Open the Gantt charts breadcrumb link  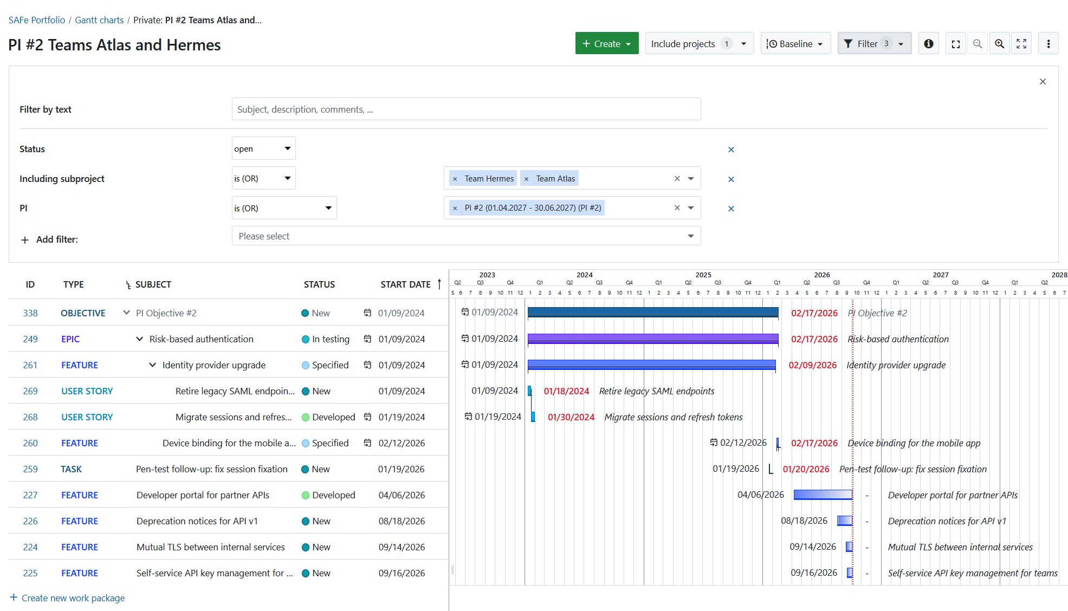99,20
